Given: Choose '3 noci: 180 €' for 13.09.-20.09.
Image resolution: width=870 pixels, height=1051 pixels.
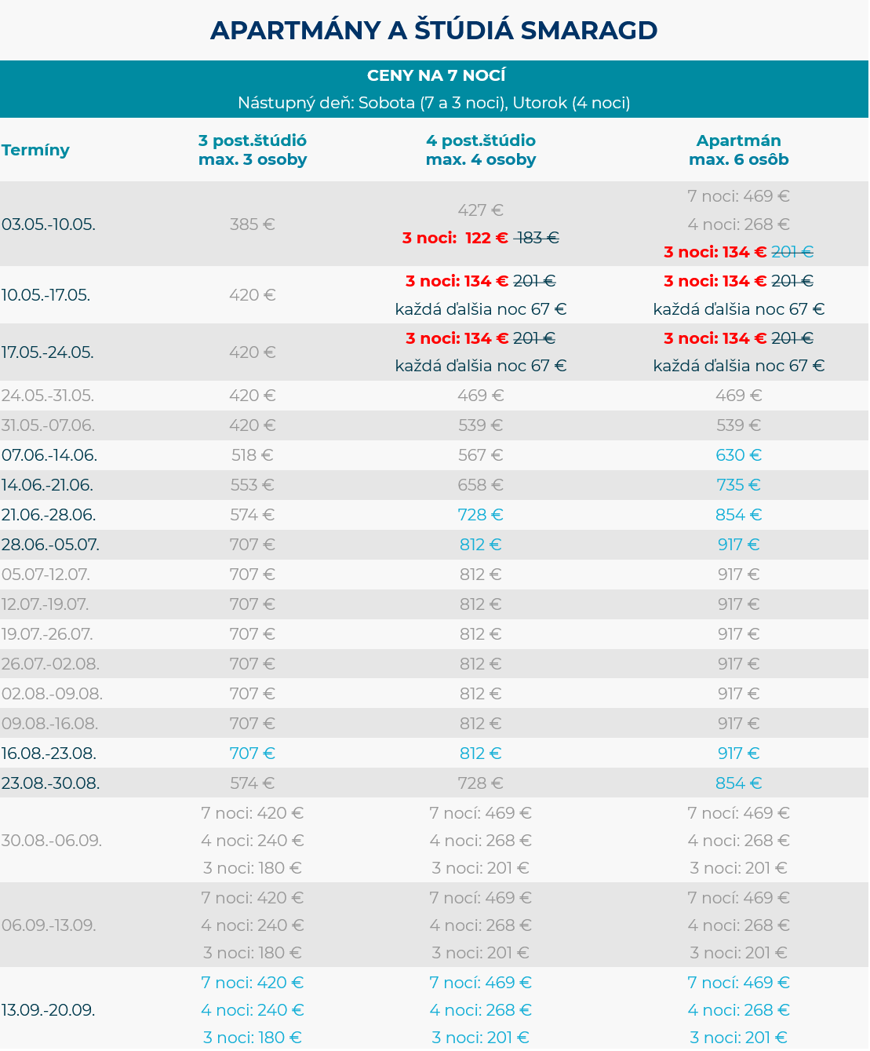Looking at the screenshot, I should point(252,1038).
